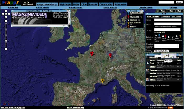Click the yellow marker near Marseille
This screenshot has height=109, width=184.
coord(102,81)
